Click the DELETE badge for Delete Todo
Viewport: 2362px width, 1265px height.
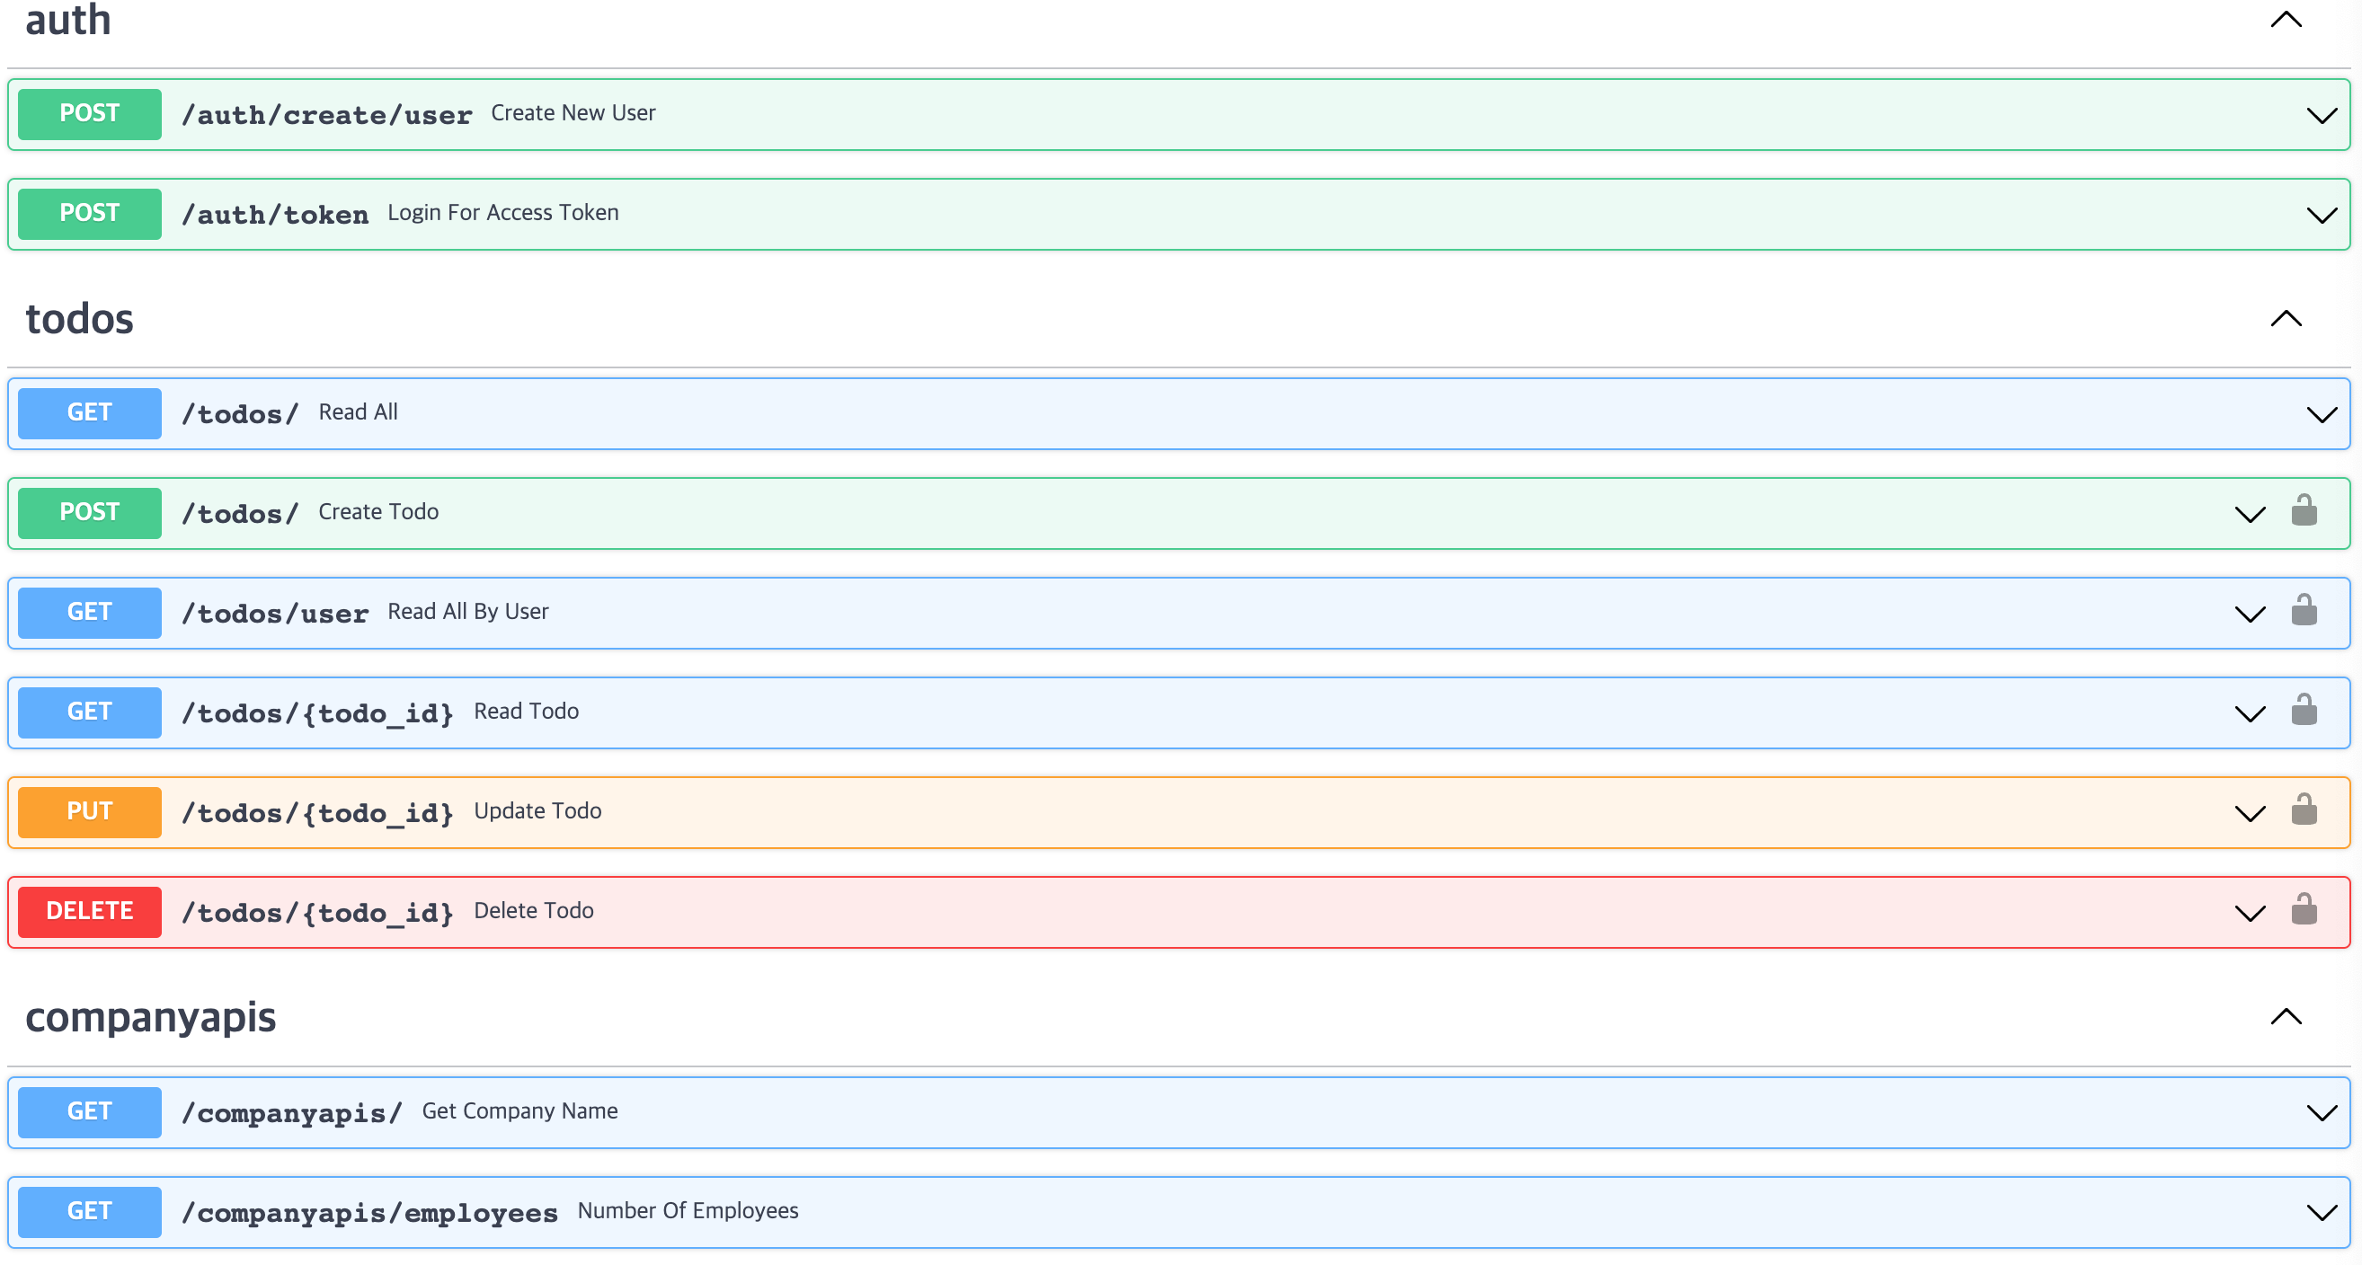click(x=90, y=912)
